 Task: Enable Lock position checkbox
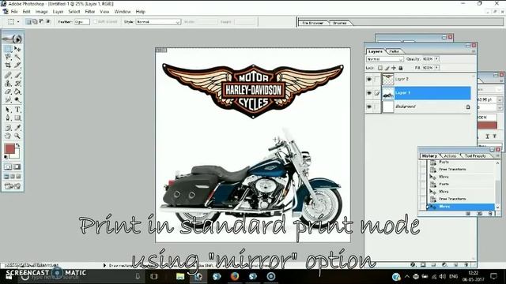pos(394,68)
